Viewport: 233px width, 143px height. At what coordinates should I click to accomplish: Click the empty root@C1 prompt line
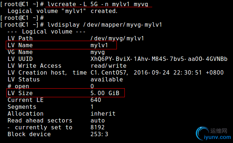22,18
